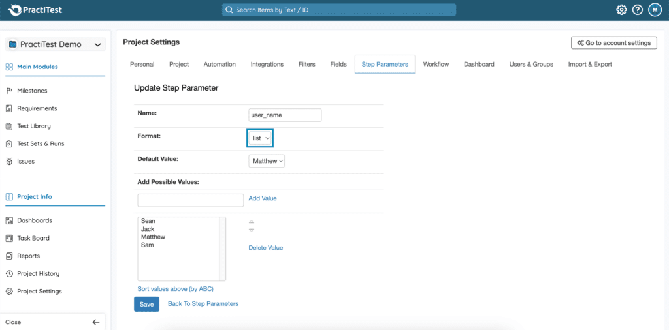
Task: Open Task Board from sidebar
Action: [33, 238]
